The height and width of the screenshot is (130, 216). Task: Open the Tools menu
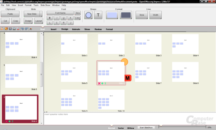pos(36,5)
